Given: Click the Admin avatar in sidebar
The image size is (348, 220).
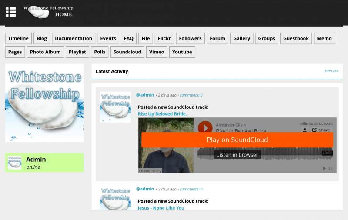Looking at the screenshot, I should point(15,163).
